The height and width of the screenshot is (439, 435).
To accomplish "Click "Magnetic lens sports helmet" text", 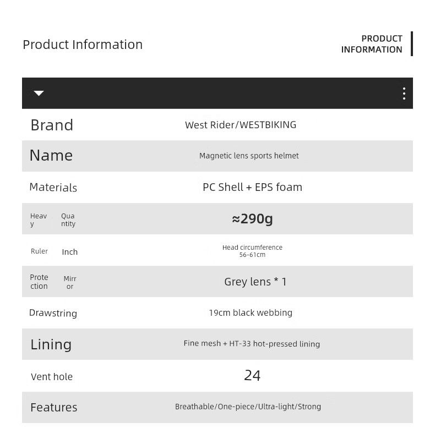I will click(x=249, y=156).
